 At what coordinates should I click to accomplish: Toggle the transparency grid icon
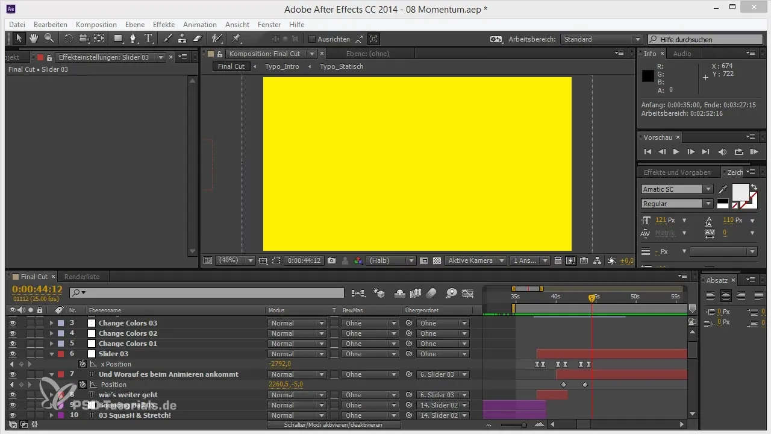[x=437, y=261]
